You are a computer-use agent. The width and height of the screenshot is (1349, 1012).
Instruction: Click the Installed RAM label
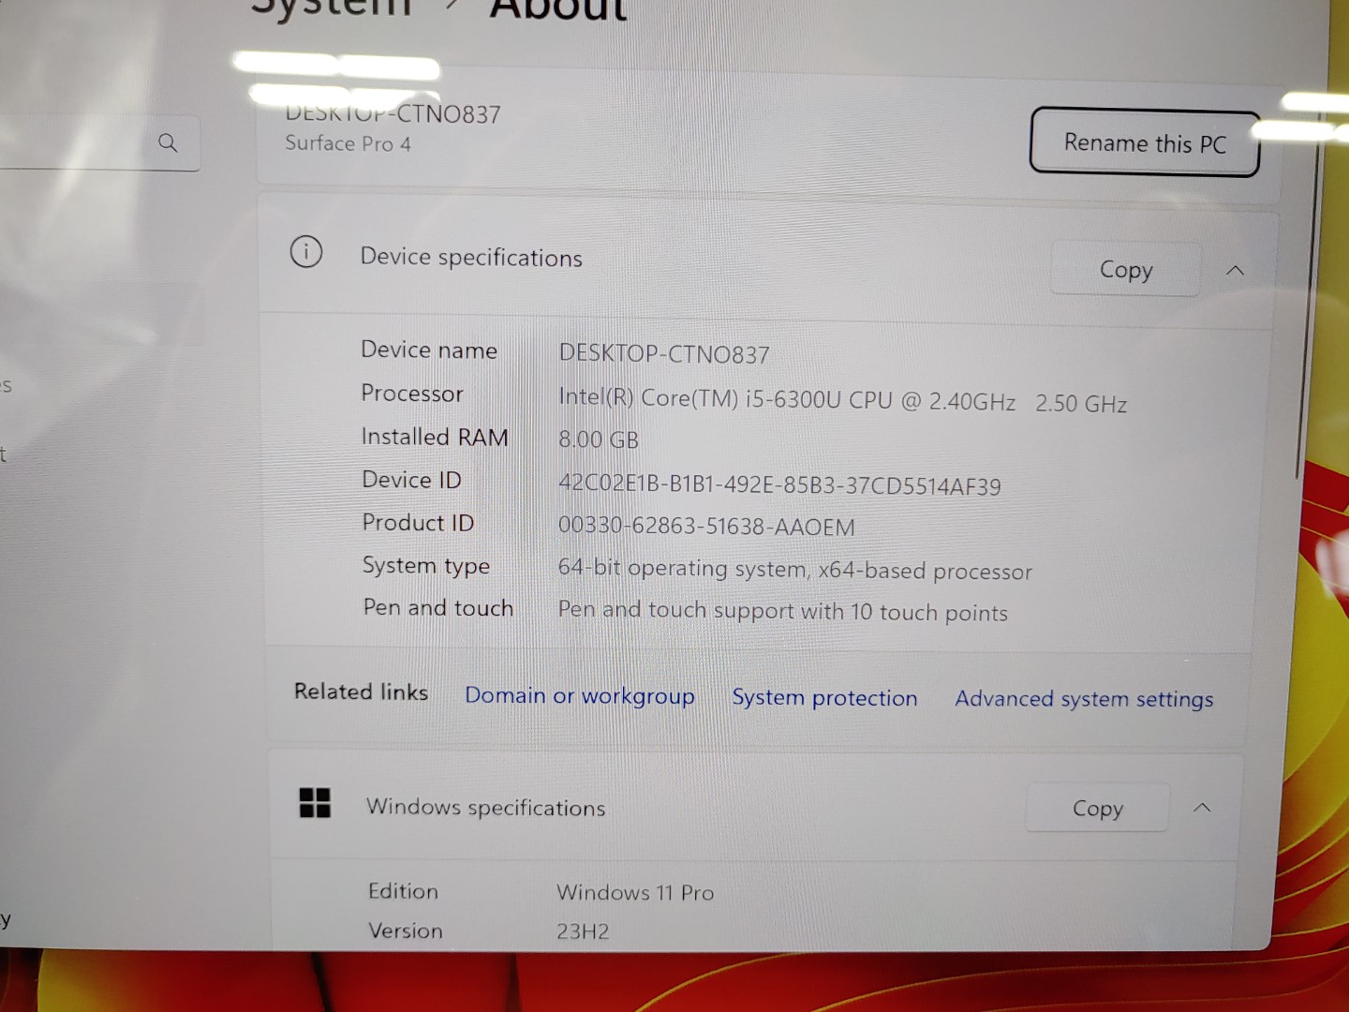[x=435, y=437]
